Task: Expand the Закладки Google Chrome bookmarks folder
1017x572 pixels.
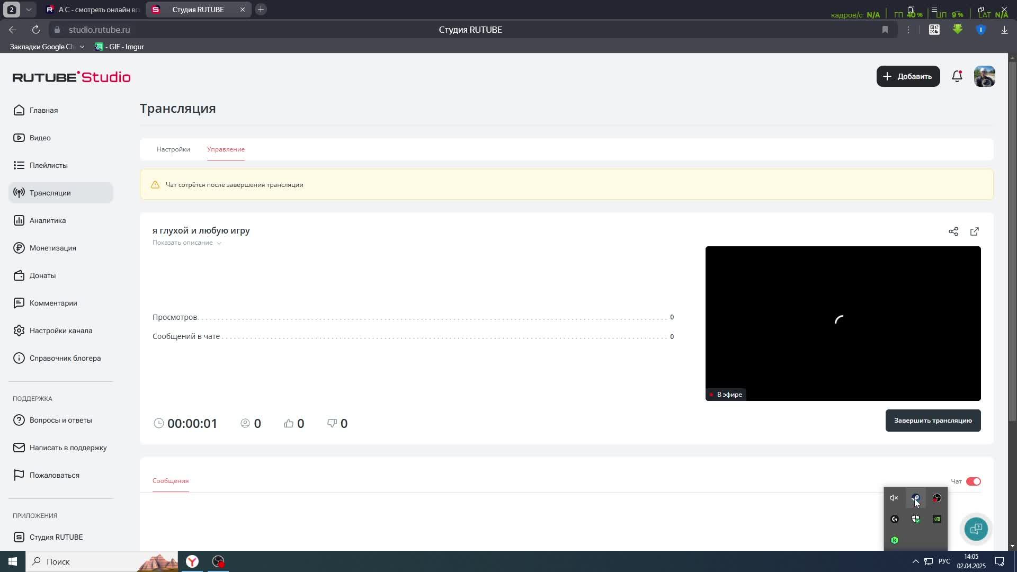Action: [47, 47]
